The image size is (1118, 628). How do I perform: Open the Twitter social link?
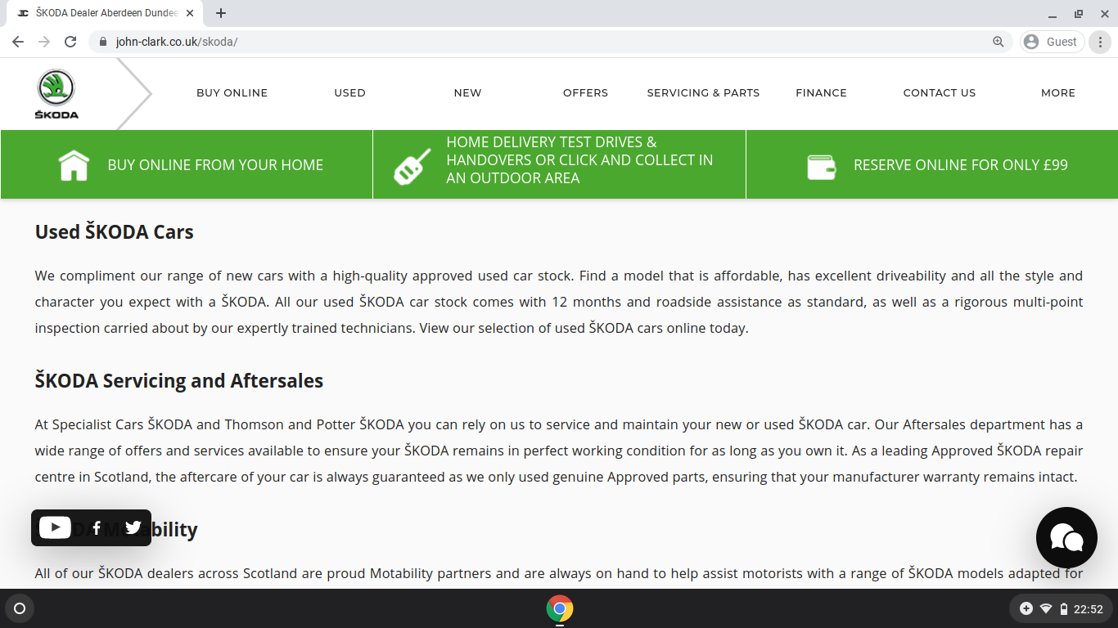(x=133, y=527)
